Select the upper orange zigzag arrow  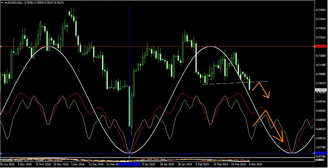pos(263,89)
